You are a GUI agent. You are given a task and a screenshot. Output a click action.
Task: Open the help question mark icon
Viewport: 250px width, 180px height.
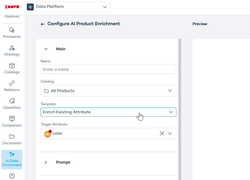click(x=12, y=176)
